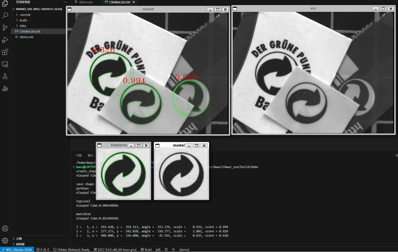Close the features window
The width and height of the screenshot is (398, 252).
pyautogui.click(x=146, y=145)
